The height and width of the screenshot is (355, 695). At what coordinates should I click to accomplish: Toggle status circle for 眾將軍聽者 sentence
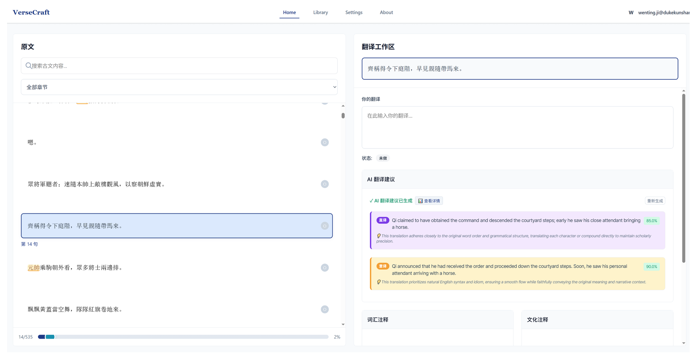[324, 184]
